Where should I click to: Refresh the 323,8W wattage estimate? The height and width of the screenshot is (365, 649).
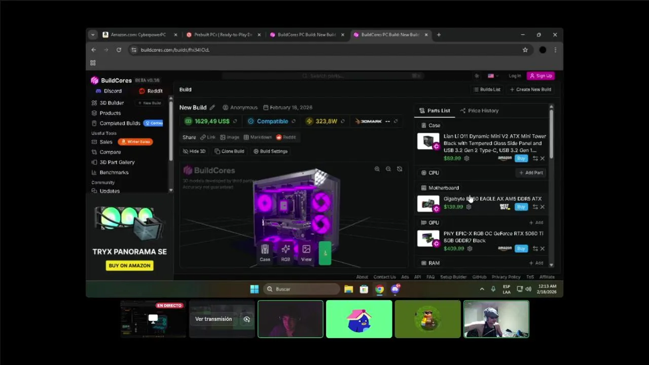click(343, 121)
